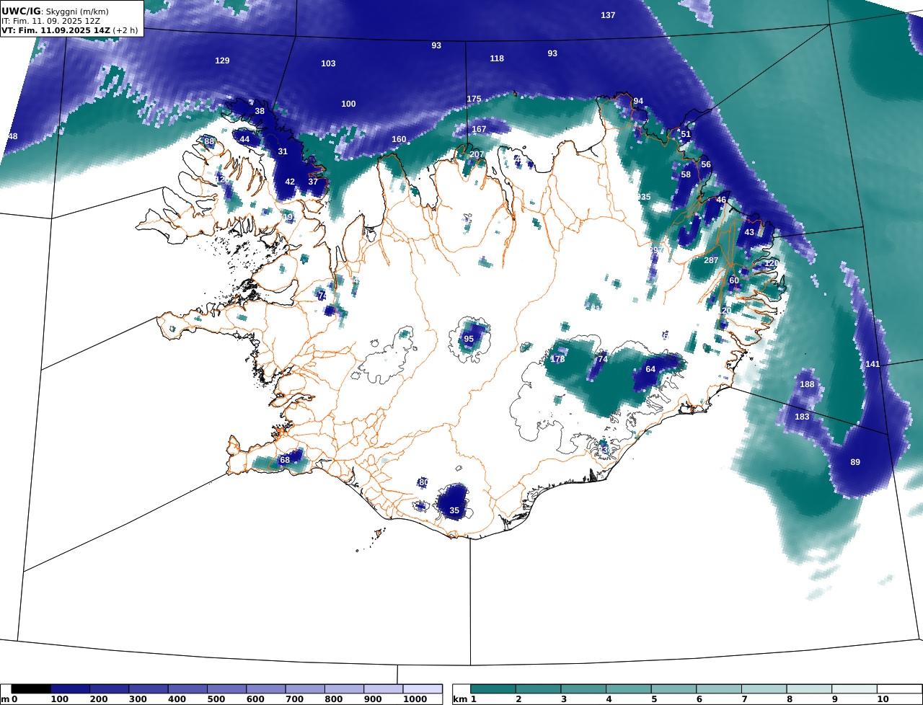Click the visibility value 141 offshore east

(873, 364)
